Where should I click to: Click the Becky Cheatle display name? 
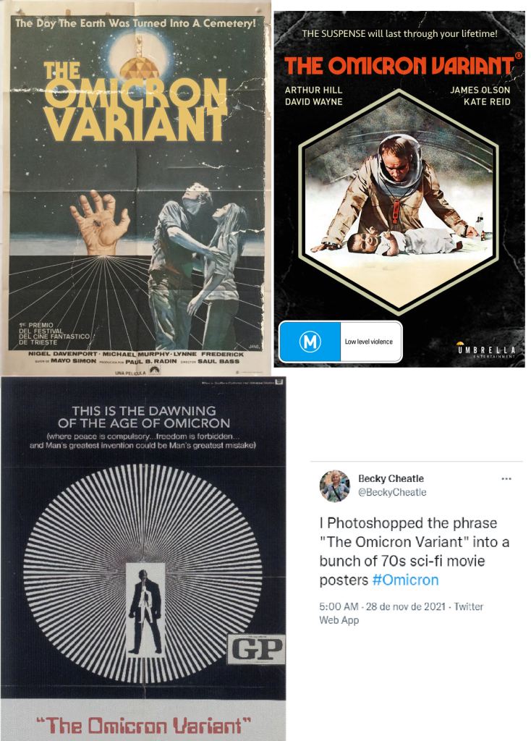(x=391, y=478)
